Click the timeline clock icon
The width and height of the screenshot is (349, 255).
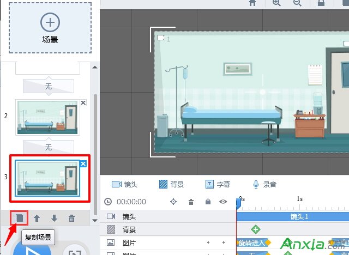click(108, 202)
